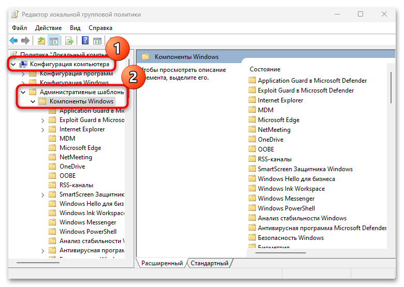Viewport: 404px width, 287px height.
Task: Open Антивирусная программа Microsoft Defender folder
Action: pos(322,228)
